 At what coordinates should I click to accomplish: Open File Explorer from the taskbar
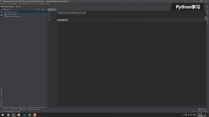click(19, 115)
